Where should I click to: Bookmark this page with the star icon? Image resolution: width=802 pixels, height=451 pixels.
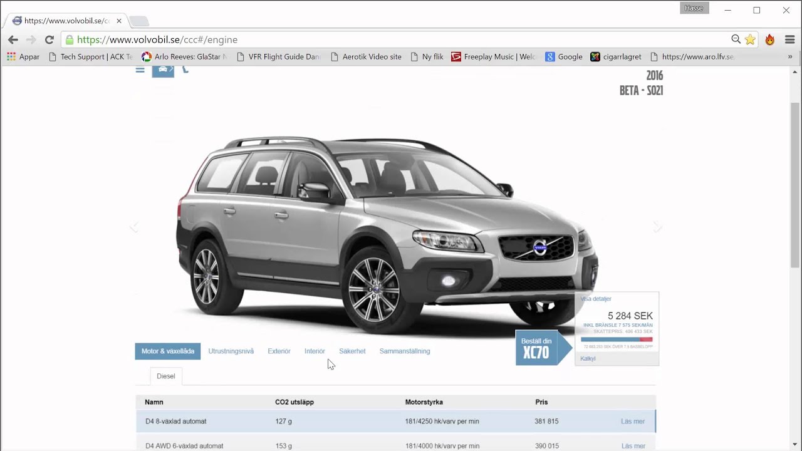click(x=750, y=39)
